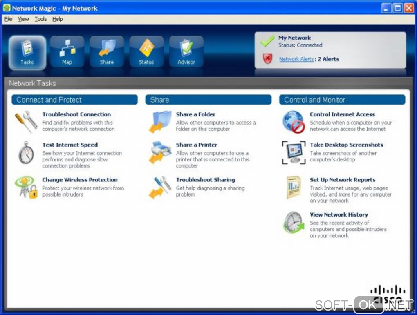417x315 pixels.
Task: Open the Network Alerts link
Action: (x=296, y=59)
